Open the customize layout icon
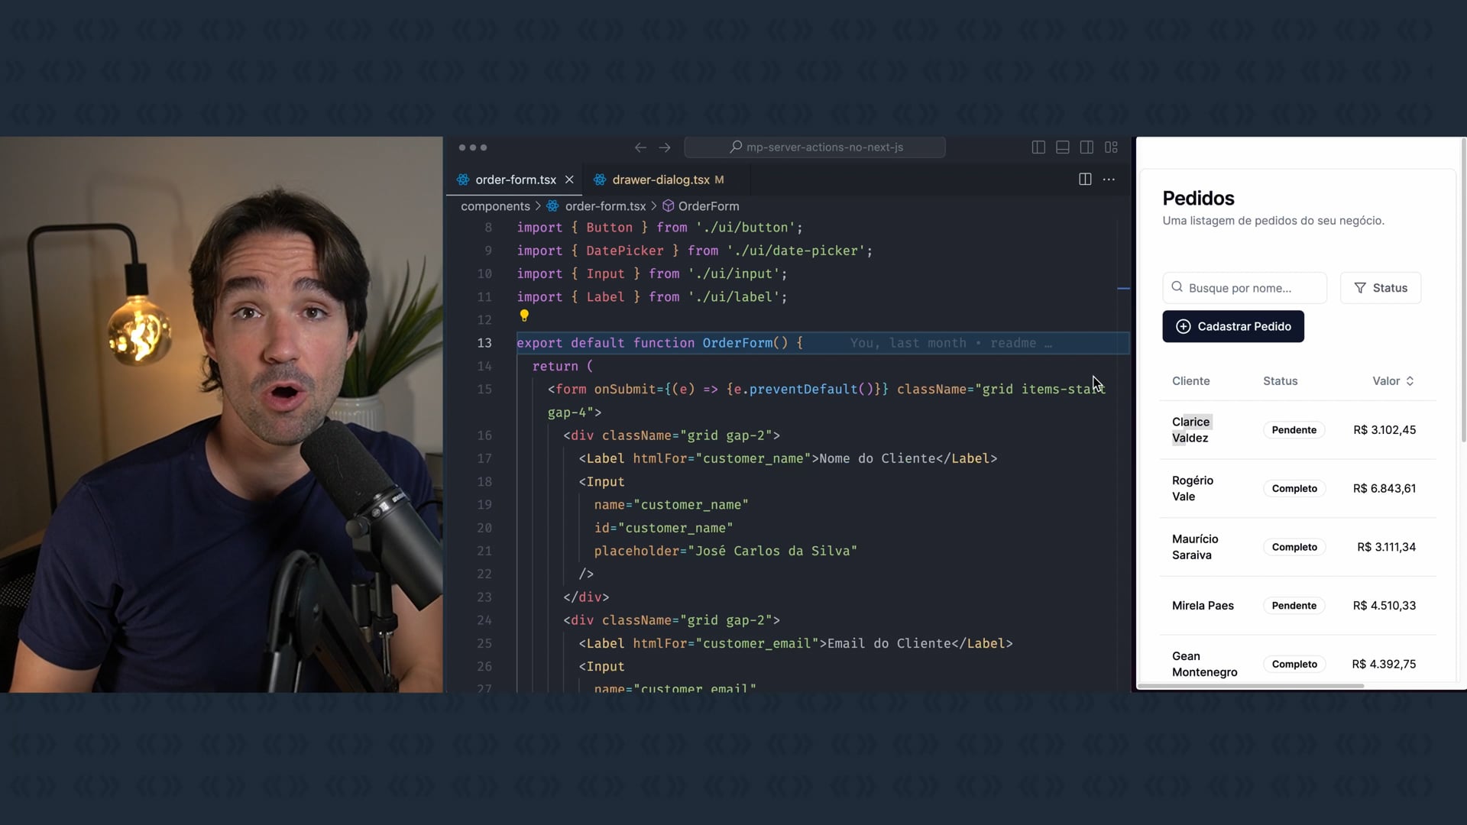 click(1111, 147)
